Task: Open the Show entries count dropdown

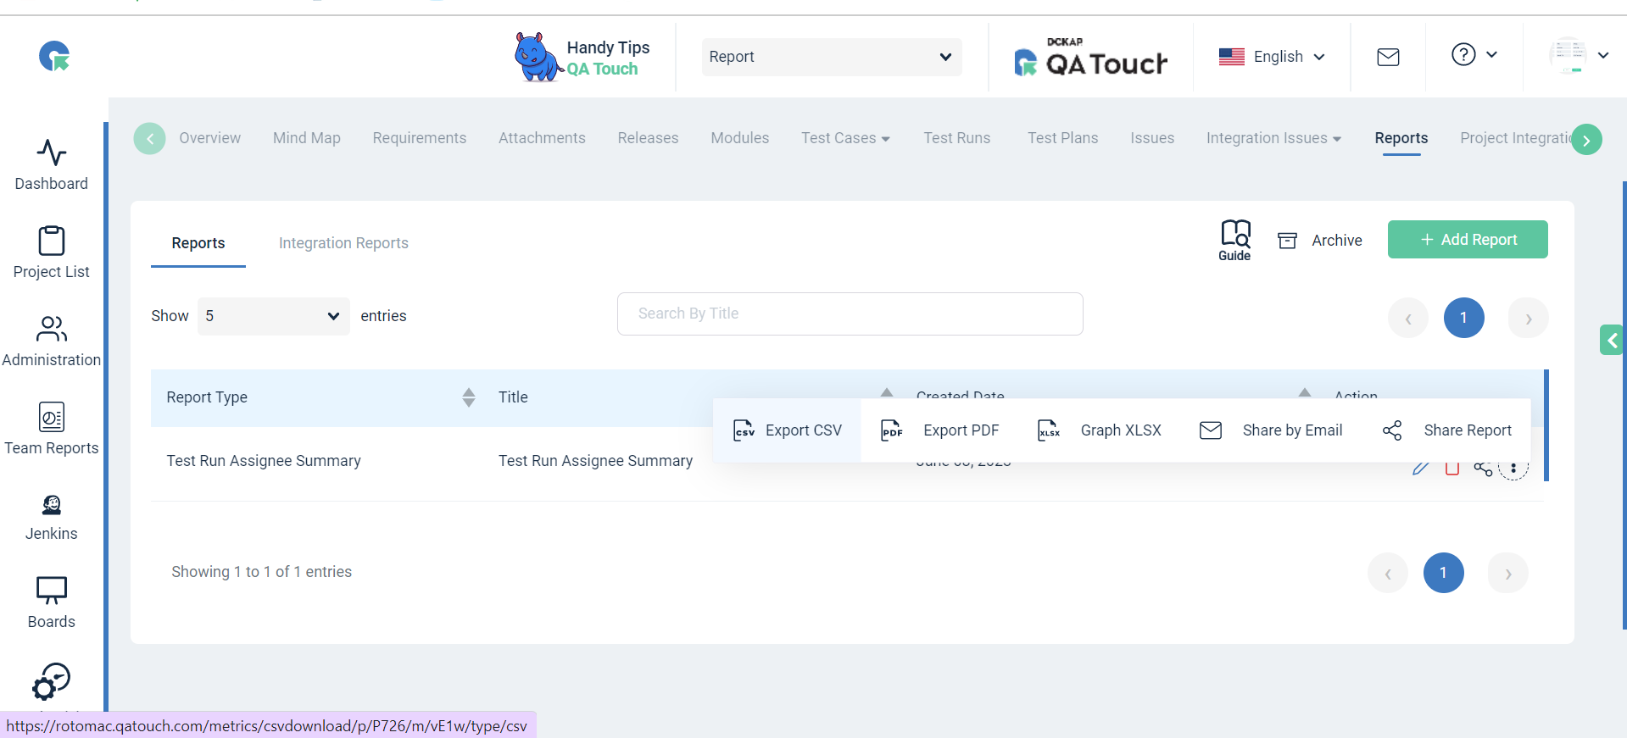Action: point(273,316)
